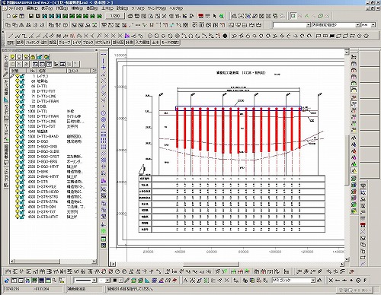Click the red icon in the far right icon strip
This screenshot has width=381, height=295.
(363, 225)
